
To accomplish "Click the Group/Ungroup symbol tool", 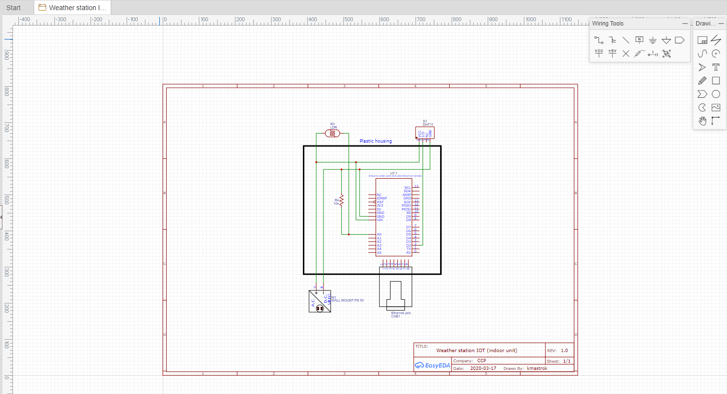I will 666,53.
